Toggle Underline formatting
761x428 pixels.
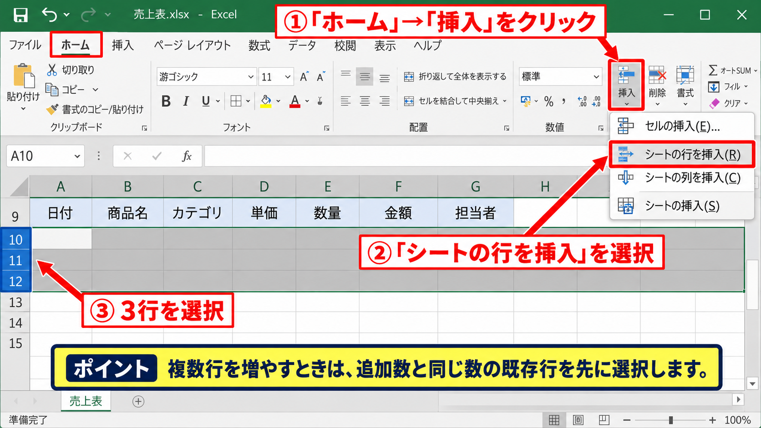tap(206, 101)
